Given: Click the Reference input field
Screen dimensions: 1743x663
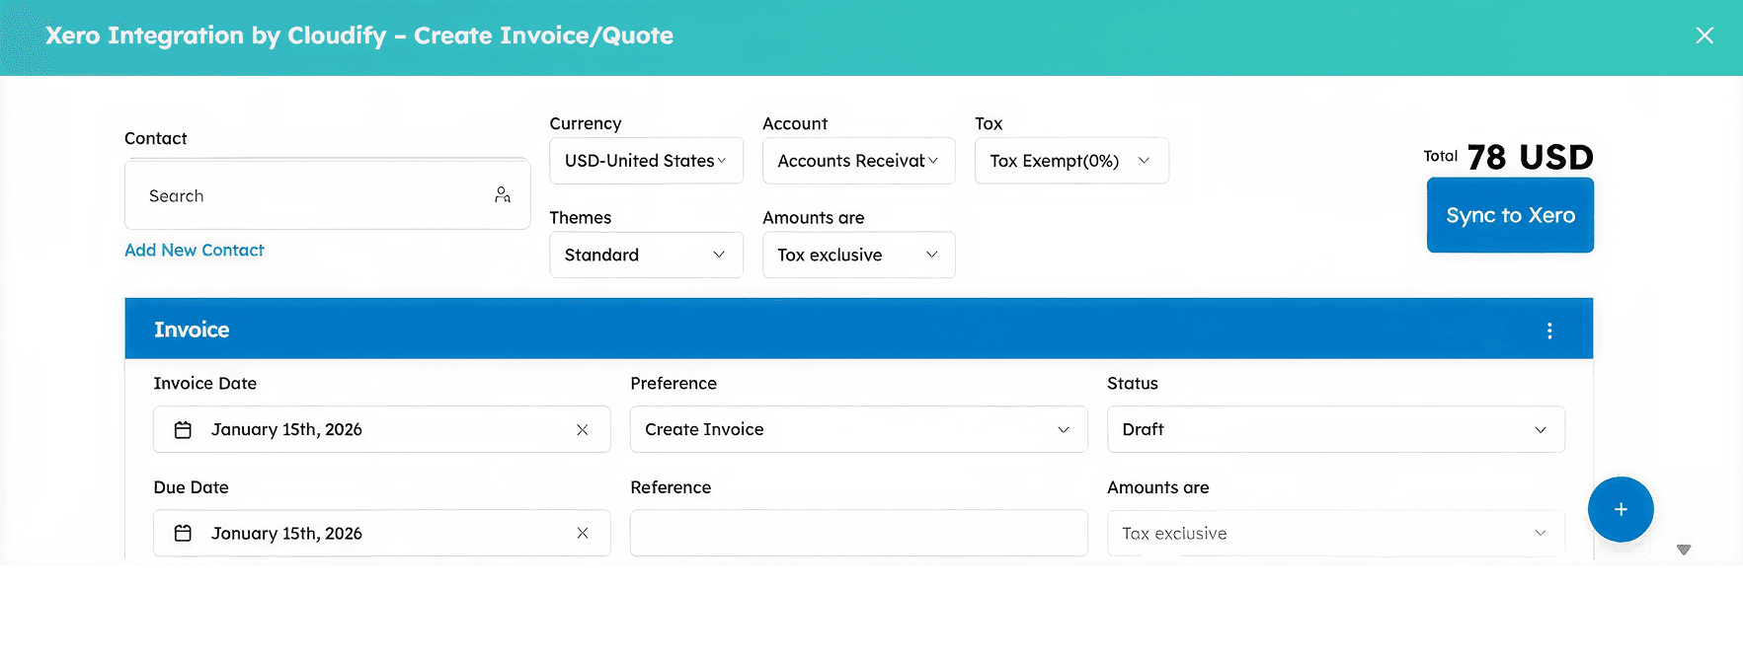Looking at the screenshot, I should pyautogui.click(x=858, y=534).
